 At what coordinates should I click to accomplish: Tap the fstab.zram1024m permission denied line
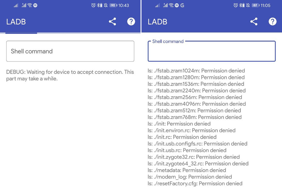(x=196, y=71)
